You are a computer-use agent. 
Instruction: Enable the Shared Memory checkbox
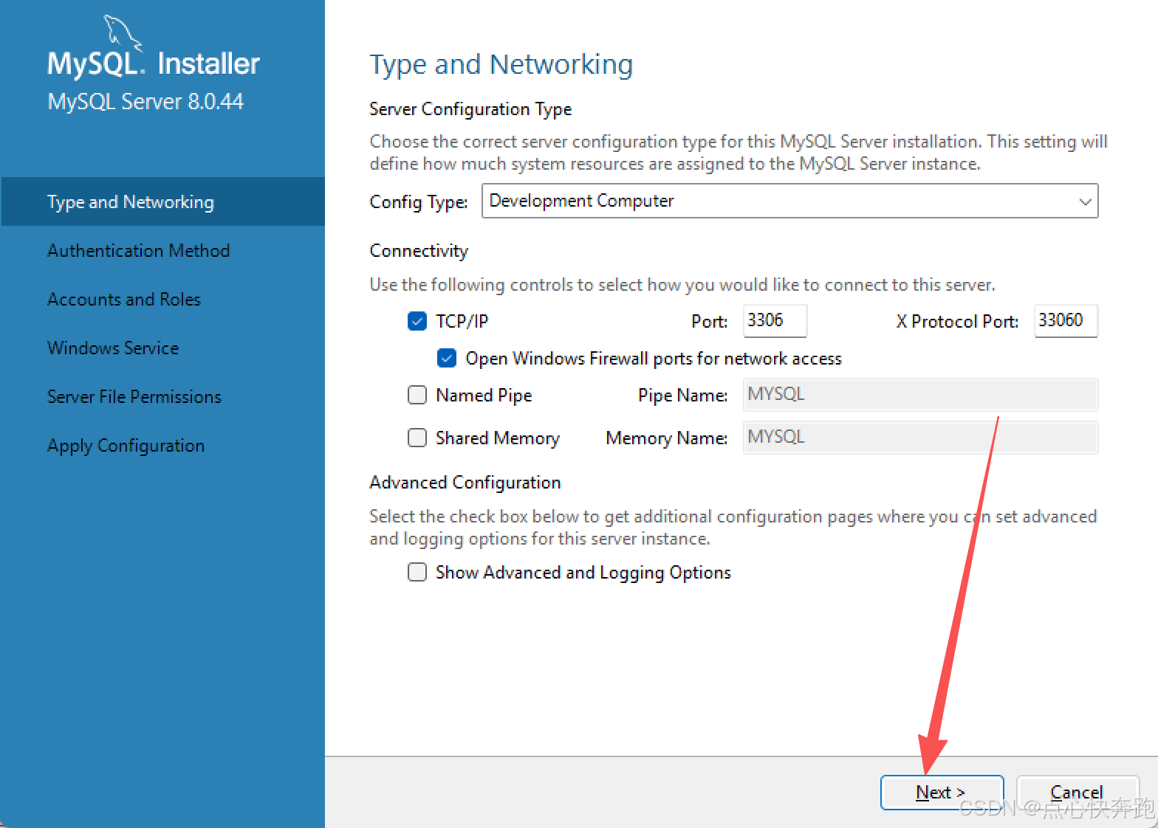coord(417,438)
